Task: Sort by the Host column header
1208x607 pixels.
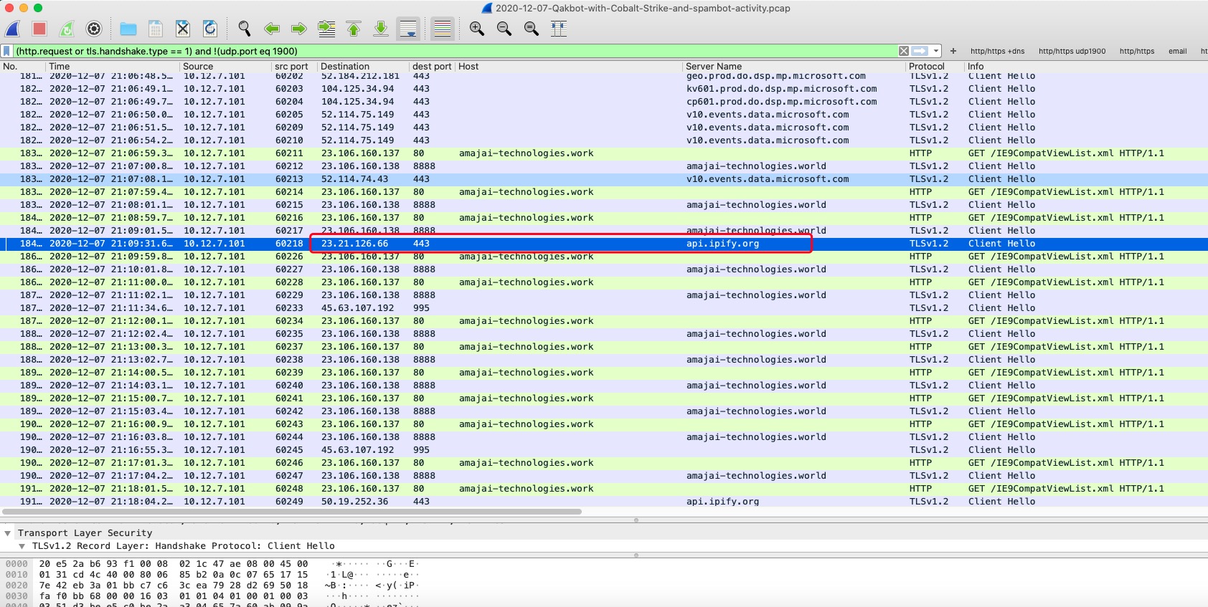Action: pos(569,67)
